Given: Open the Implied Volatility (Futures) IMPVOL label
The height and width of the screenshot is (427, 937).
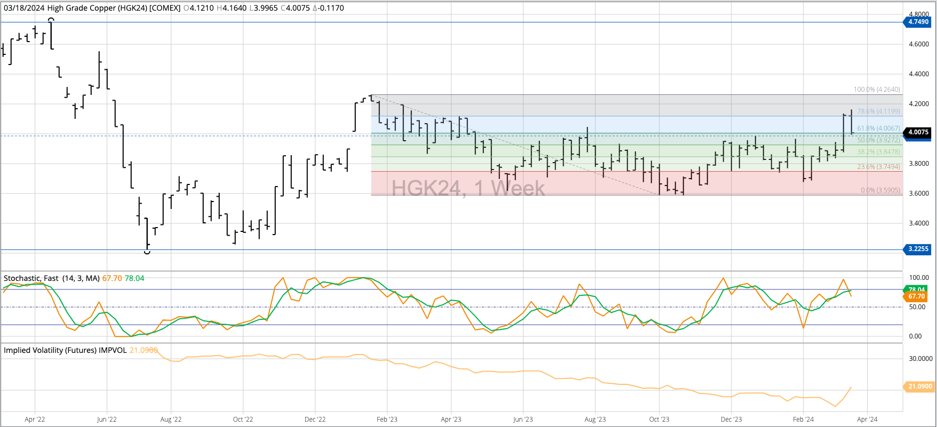Looking at the screenshot, I should (65, 350).
